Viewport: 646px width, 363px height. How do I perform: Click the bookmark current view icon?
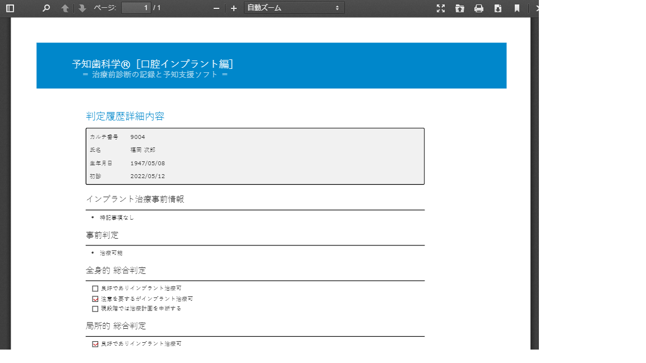pos(517,8)
